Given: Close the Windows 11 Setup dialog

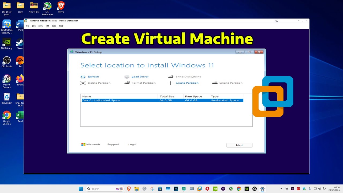Looking at the screenshot, I should coord(259,52).
